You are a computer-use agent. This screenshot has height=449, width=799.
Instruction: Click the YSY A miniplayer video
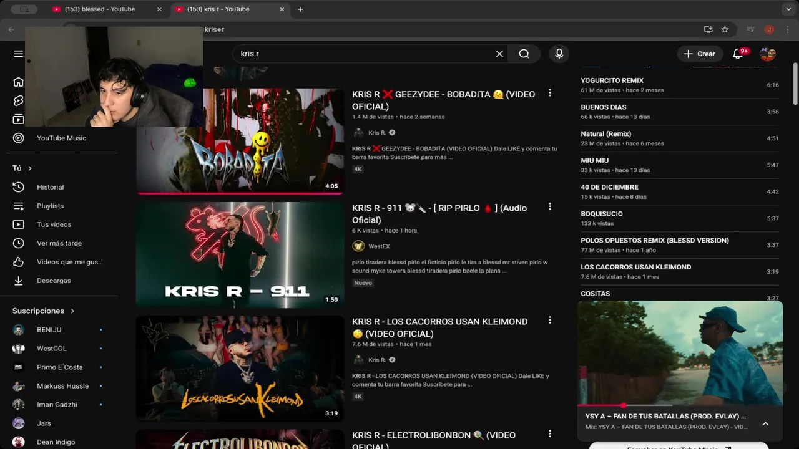(x=680, y=353)
